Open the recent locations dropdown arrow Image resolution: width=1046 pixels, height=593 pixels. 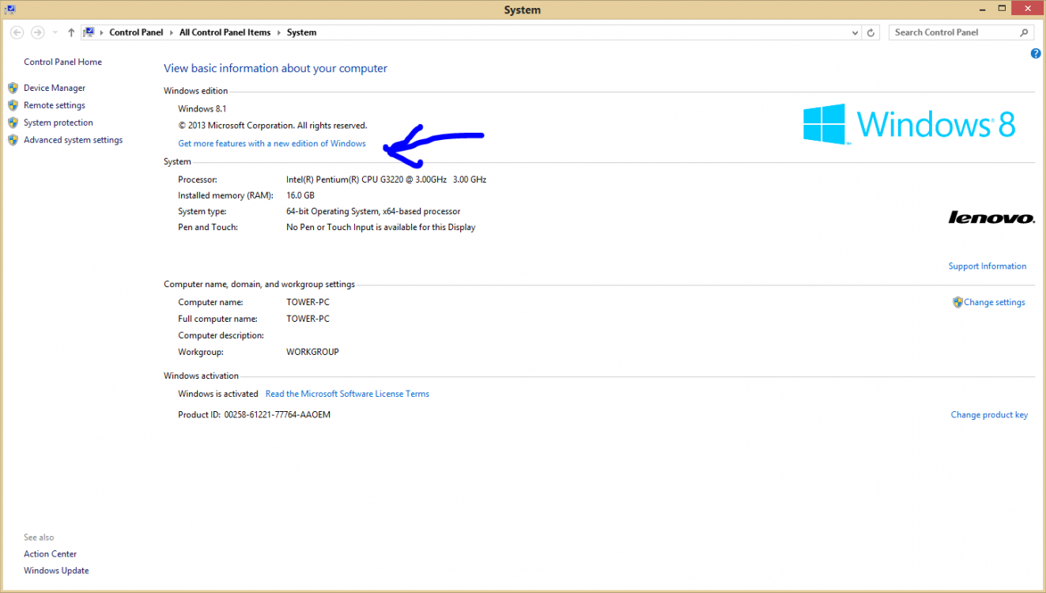pos(55,33)
